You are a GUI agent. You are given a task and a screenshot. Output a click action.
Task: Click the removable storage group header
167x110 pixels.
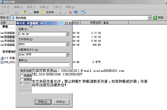[x=9, y=52]
